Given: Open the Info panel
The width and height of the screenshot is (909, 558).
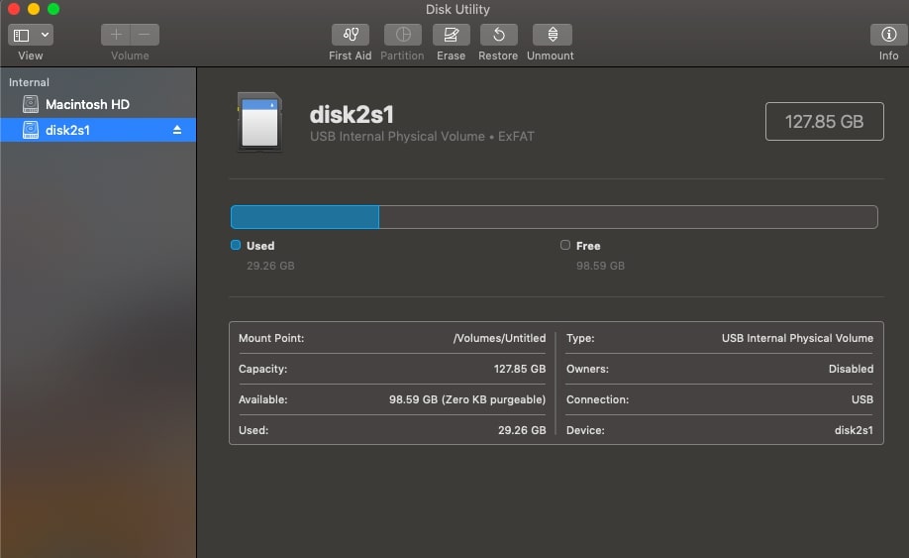Looking at the screenshot, I should 888,35.
